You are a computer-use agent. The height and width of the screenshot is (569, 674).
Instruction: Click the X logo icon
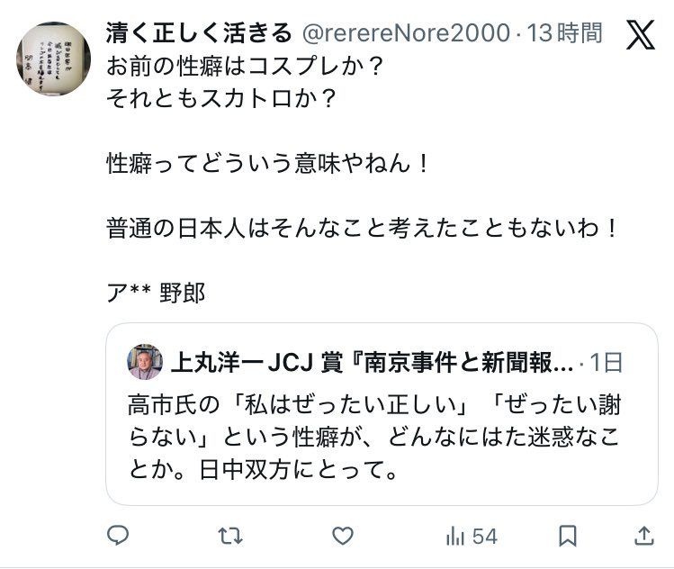point(640,36)
